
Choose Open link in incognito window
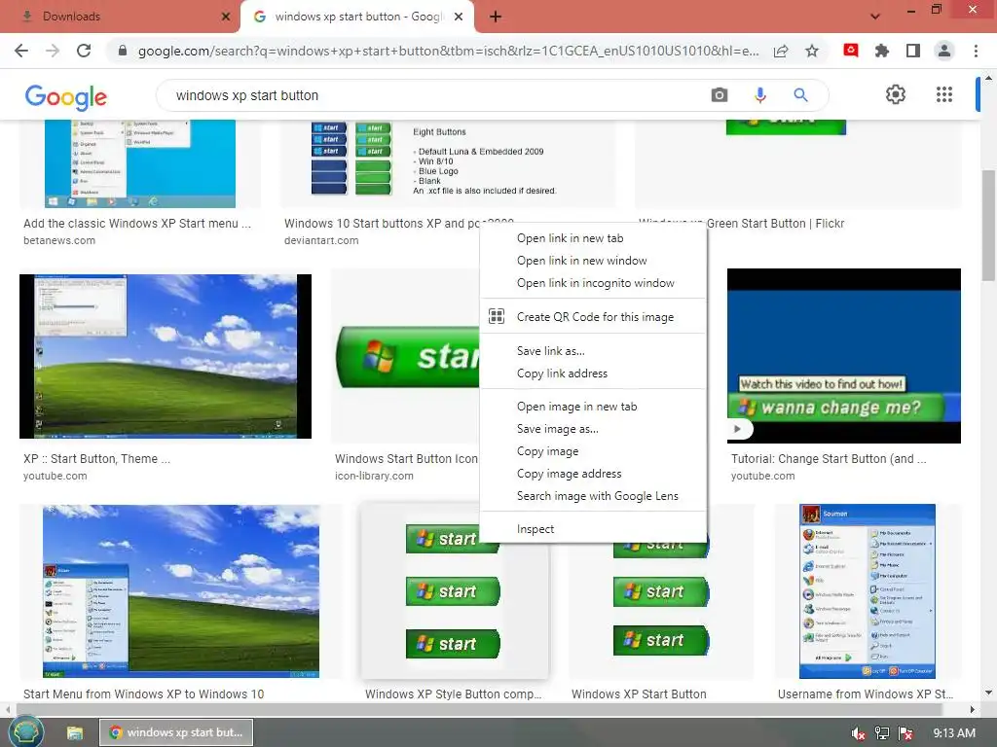(593, 283)
